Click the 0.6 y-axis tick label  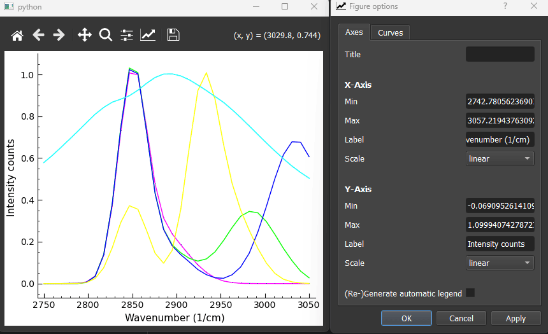[27, 158]
